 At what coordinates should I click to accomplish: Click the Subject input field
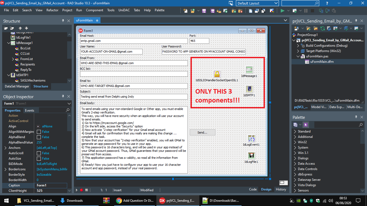pos(134,97)
